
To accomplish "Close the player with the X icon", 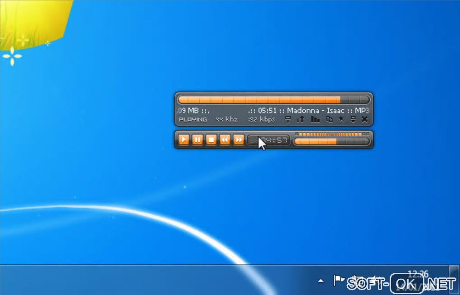I will point(365,119).
